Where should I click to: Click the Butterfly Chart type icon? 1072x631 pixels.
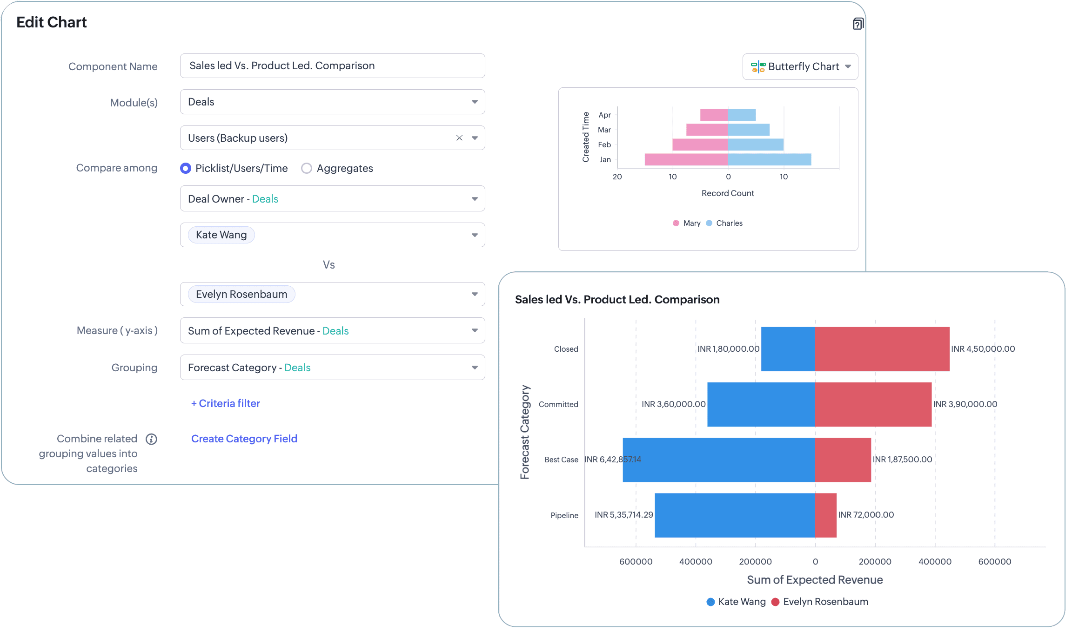point(758,67)
